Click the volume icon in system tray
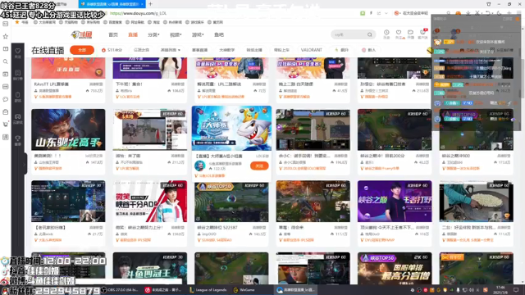This screenshot has height=295, width=525. [x=472, y=290]
